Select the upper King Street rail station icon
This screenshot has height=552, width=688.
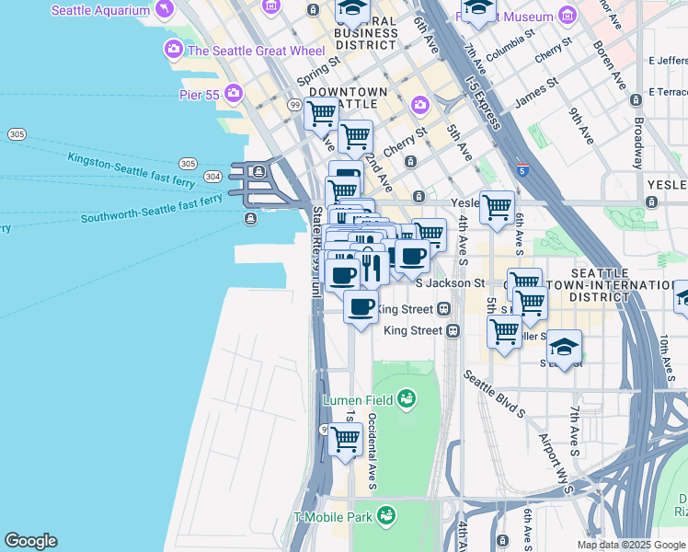pyautogui.click(x=443, y=309)
